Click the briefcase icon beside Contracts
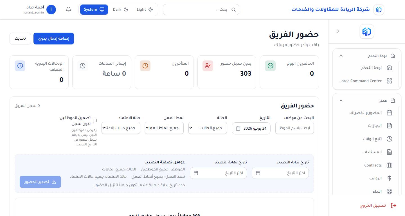This screenshot has width=405, height=216. [390, 165]
